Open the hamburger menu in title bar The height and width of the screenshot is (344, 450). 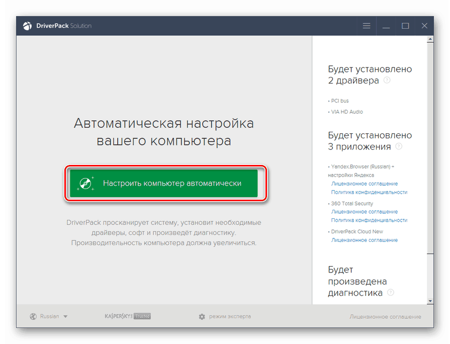pos(367,26)
